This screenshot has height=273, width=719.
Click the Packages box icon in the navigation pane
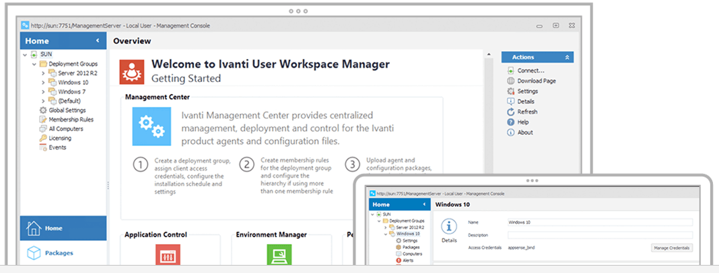pos(34,253)
